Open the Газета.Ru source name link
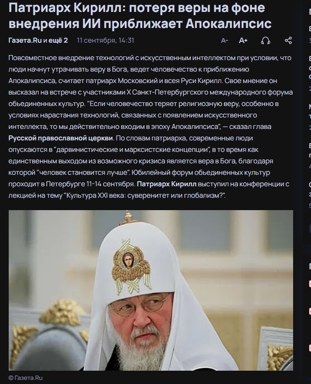 coord(25,40)
